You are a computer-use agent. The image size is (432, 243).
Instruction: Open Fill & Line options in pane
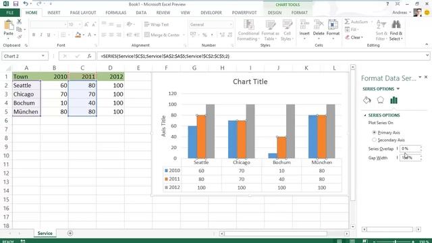(367, 101)
